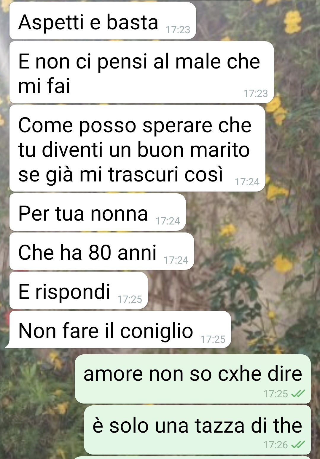Tap the 'Aspetti e basta' message bubble
The image size is (320, 459).
[x=103, y=21]
